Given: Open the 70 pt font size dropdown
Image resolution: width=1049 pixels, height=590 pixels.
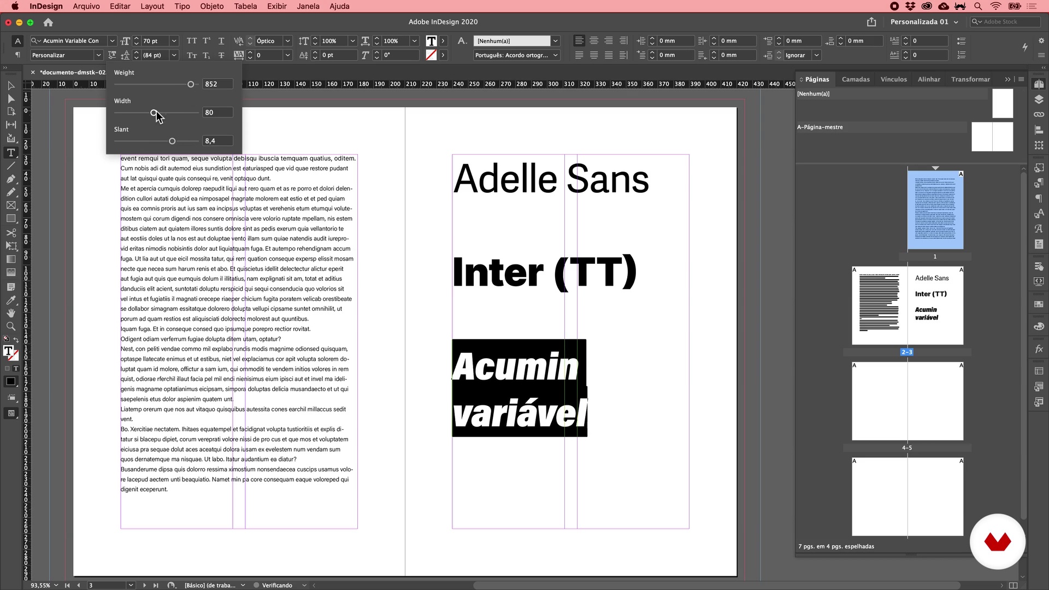Looking at the screenshot, I should (174, 41).
